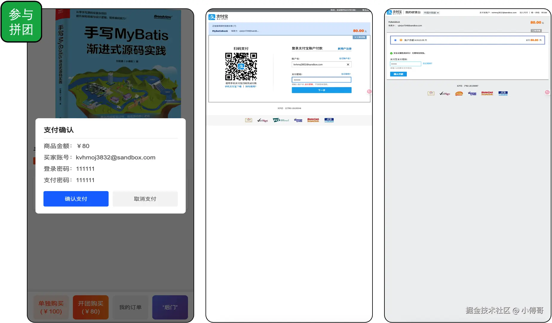
Task: Click the 取消支付 button in the dialog
Action: (x=145, y=199)
